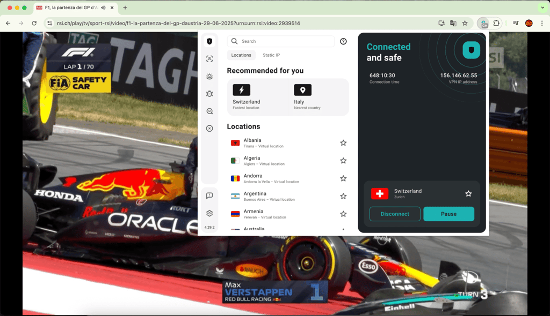The height and width of the screenshot is (316, 550).
Task: Mute the tab via speaker icon
Action: [x=103, y=7]
